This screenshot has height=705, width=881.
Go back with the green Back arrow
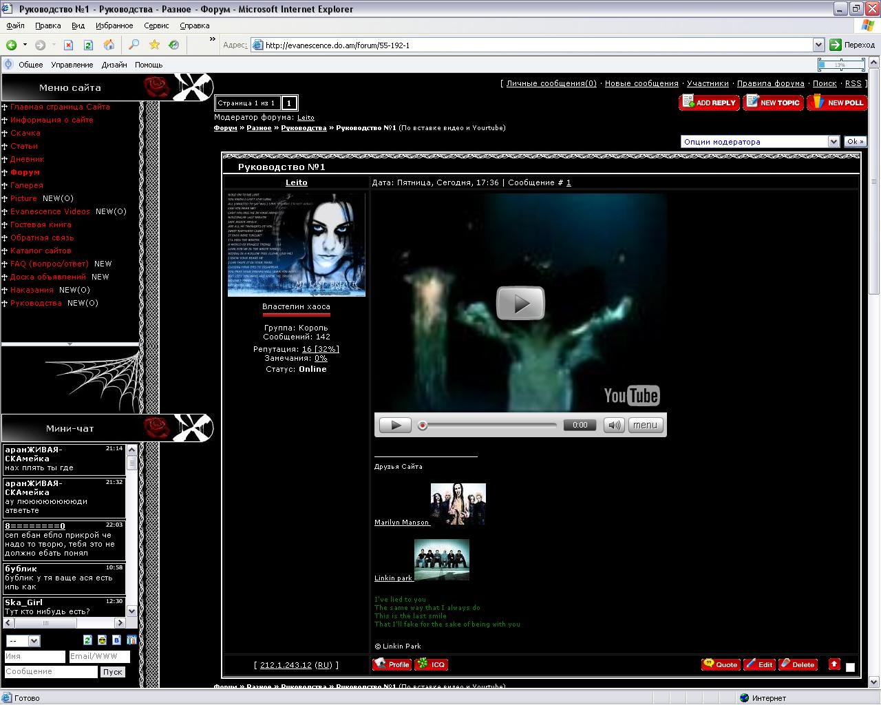pos(12,45)
